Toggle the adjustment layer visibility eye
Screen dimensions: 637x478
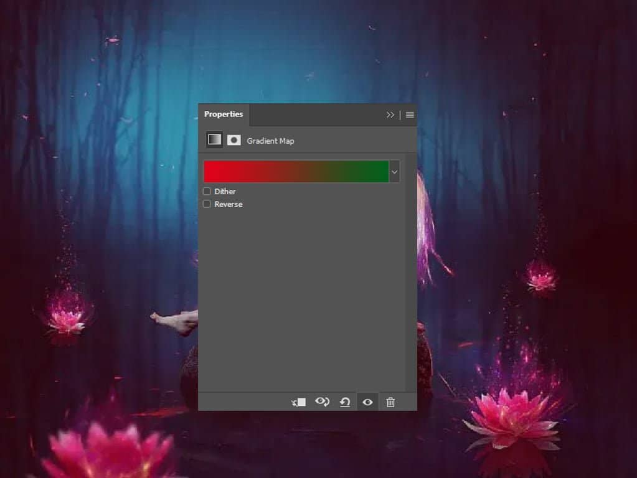click(x=367, y=402)
